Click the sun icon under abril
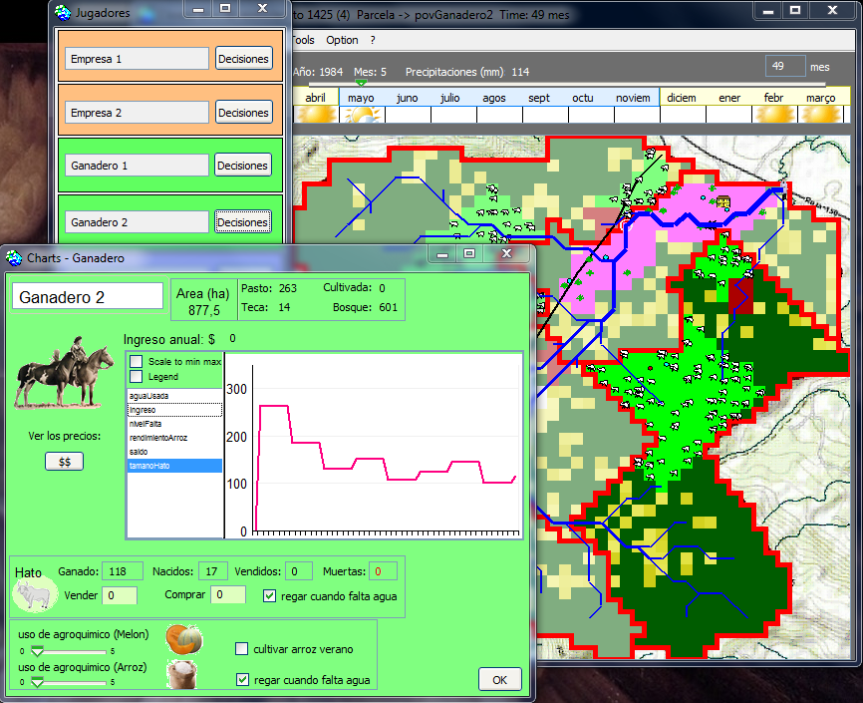The width and height of the screenshot is (863, 703). click(x=315, y=116)
